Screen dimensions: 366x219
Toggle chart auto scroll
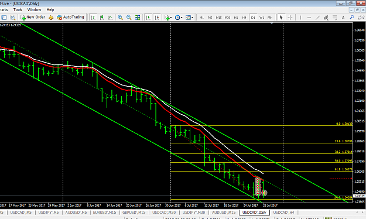coord(148,18)
